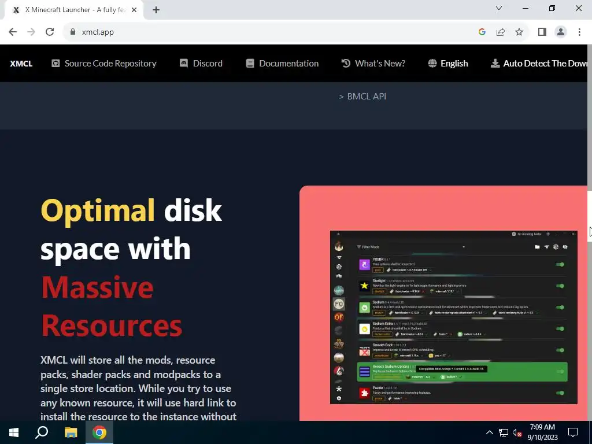Image resolution: width=592 pixels, height=444 pixels.
Task: Click book icon beside Documentation
Action: 250,63
